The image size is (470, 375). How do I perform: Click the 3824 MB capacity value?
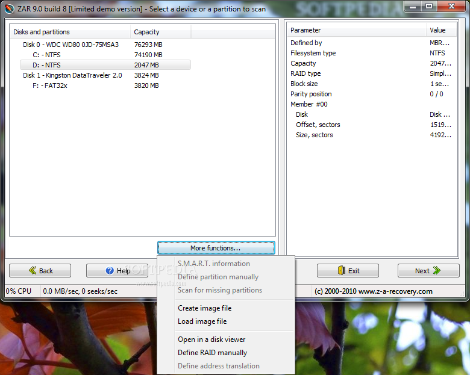146,75
